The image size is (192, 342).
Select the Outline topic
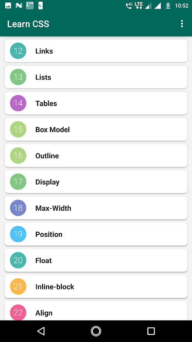pyautogui.click(x=96, y=156)
